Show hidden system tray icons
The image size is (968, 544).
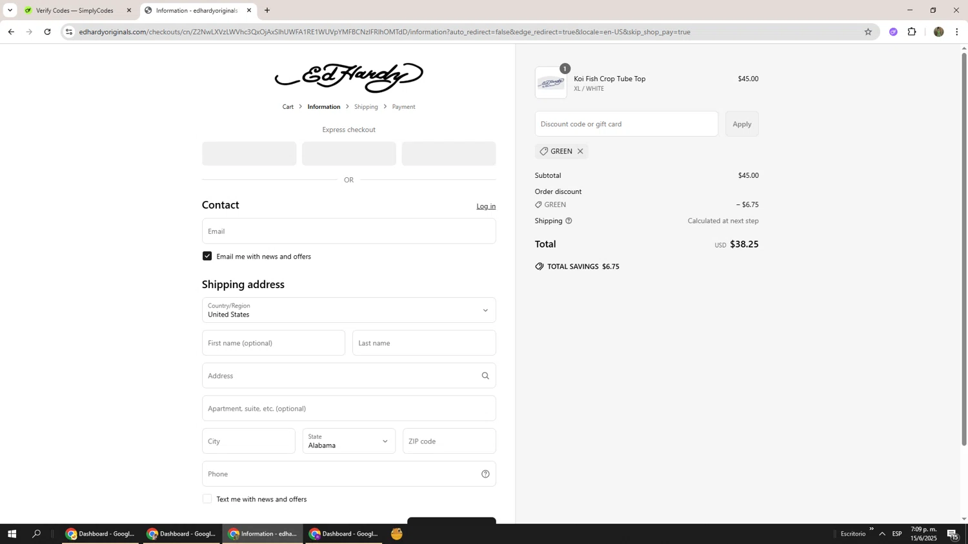click(x=882, y=534)
